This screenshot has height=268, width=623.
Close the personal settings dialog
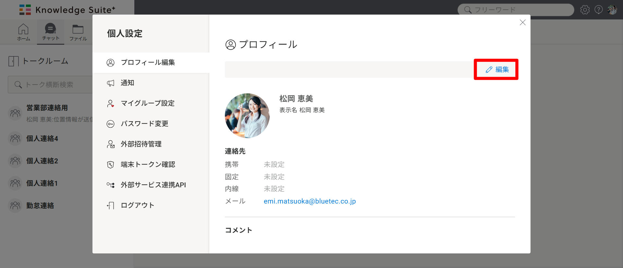[x=522, y=22]
